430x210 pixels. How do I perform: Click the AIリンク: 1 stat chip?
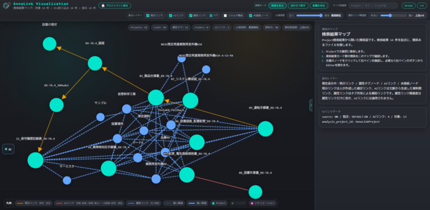222,27
